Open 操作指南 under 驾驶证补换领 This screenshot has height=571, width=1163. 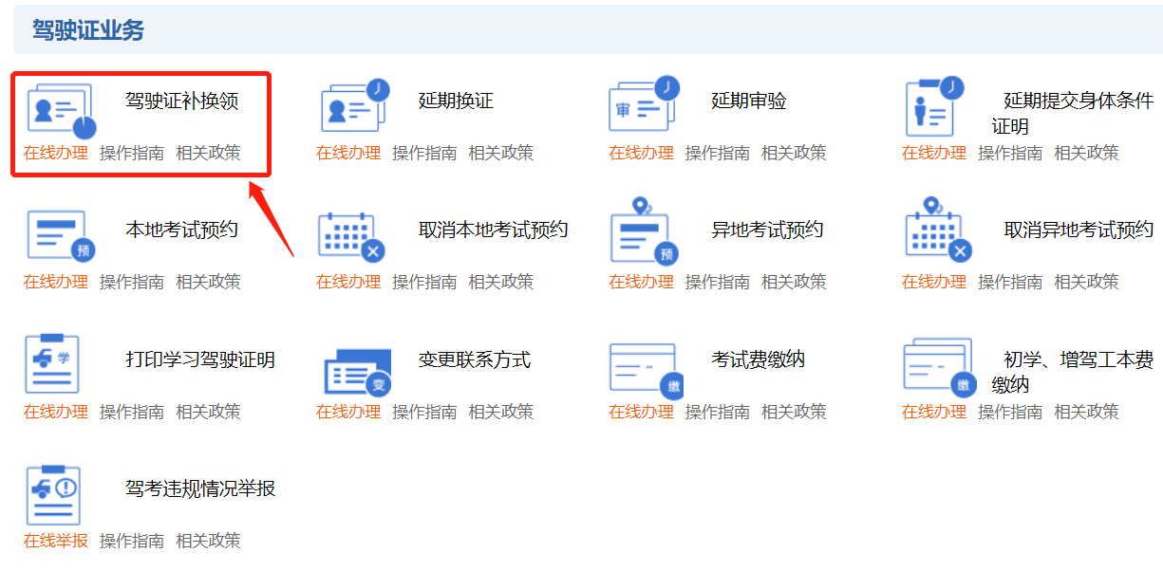coord(132,153)
